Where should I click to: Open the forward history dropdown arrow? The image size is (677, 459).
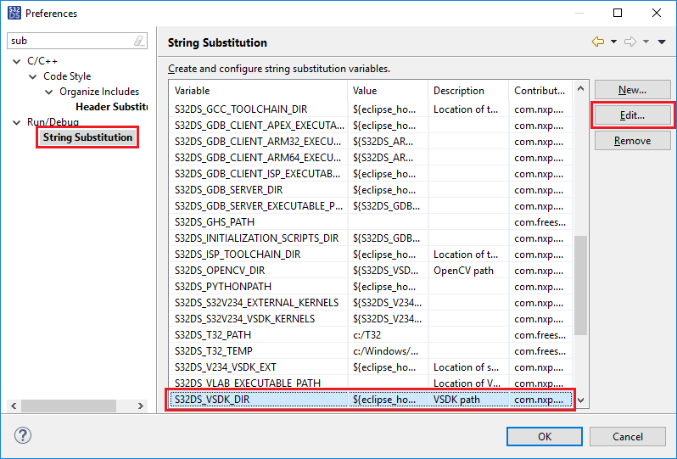pyautogui.click(x=646, y=42)
